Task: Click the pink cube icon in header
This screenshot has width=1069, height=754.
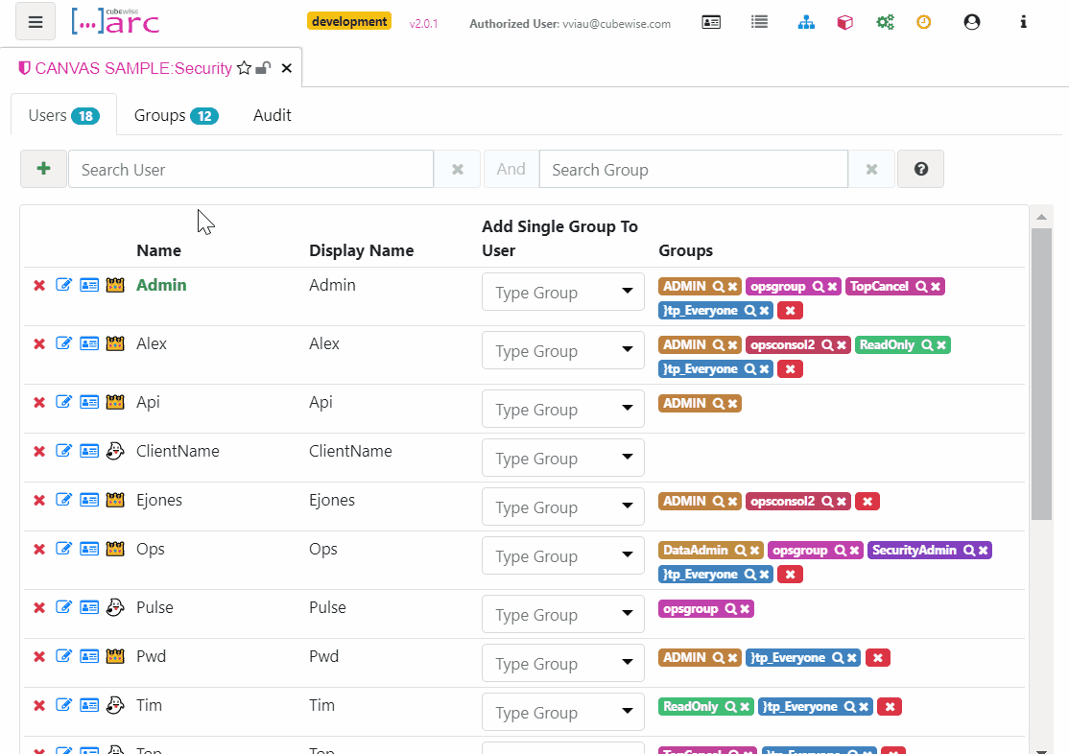Action: click(844, 22)
